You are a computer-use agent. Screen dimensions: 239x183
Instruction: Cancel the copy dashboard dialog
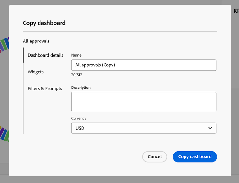[155, 157]
